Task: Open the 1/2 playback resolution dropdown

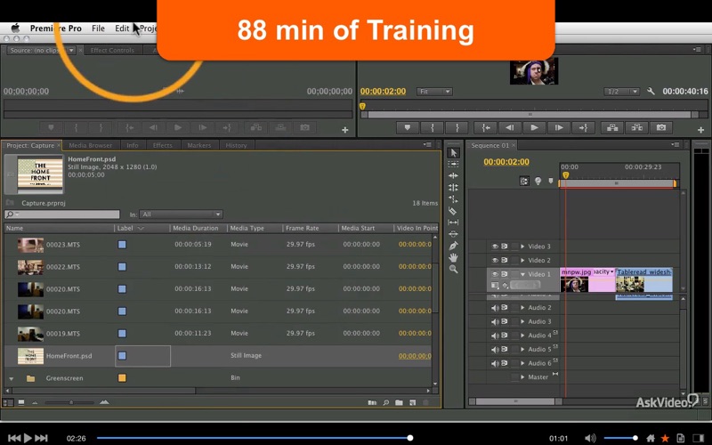Action: 621,92
